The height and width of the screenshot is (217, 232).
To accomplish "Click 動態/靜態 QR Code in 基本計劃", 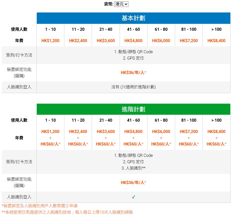I will pyautogui.click(x=133, y=52).
